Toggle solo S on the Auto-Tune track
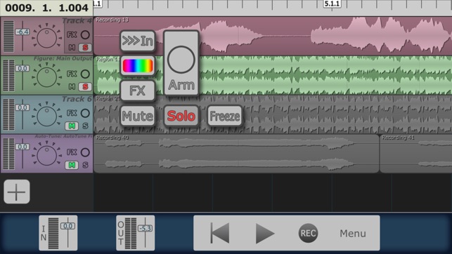452x254 pixels. tap(85, 165)
